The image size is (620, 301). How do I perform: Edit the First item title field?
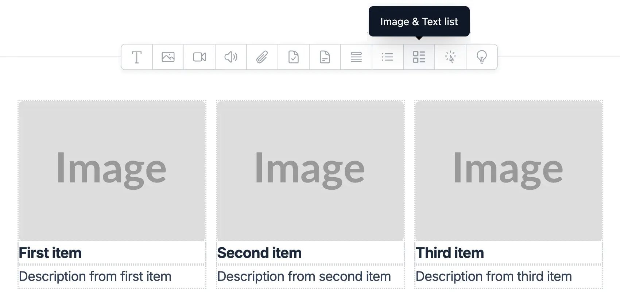[50, 252]
